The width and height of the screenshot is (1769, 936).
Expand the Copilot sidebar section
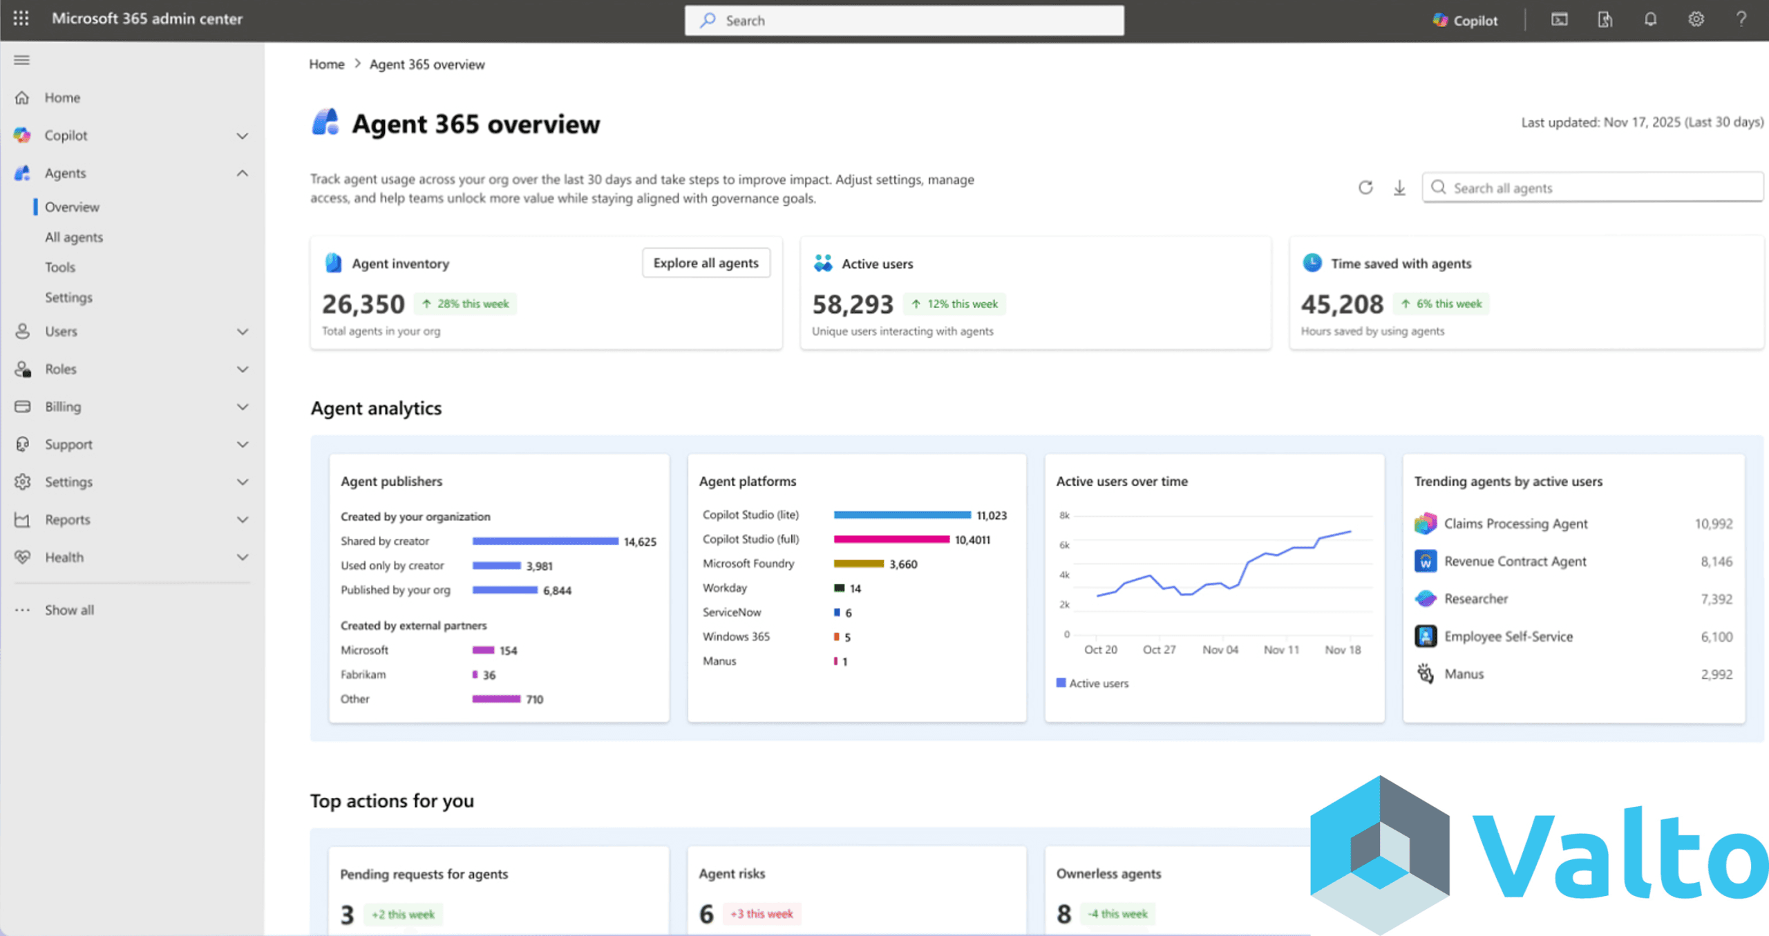243,135
